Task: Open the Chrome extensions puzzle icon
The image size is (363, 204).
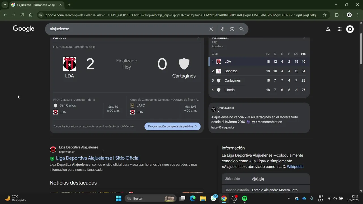Action: [337, 15]
